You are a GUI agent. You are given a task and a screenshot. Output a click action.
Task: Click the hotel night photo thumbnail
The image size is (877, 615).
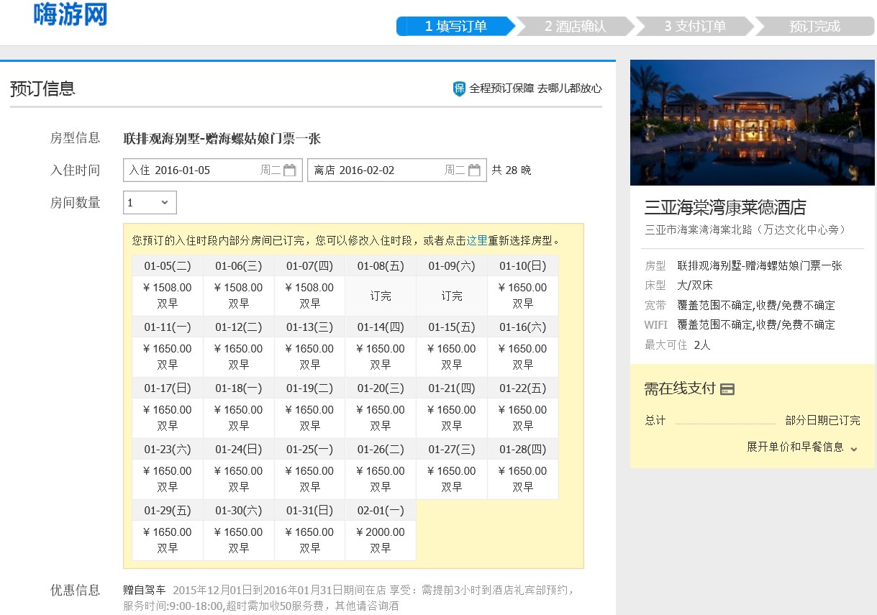click(x=753, y=123)
